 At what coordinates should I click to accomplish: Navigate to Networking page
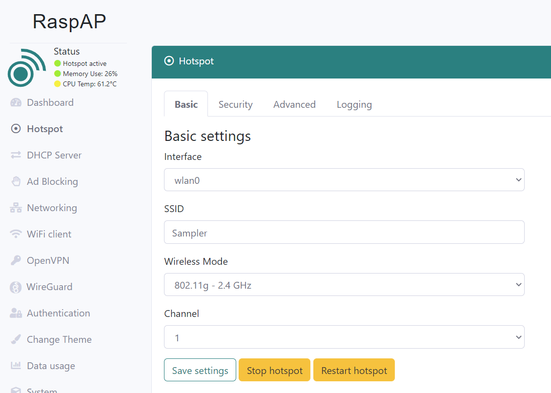[x=52, y=208]
